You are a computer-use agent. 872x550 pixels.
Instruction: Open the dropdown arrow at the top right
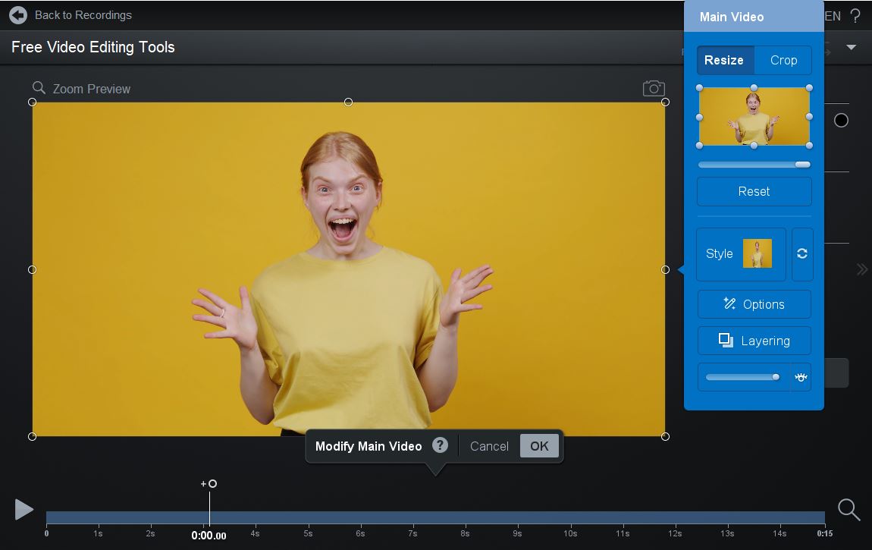(851, 47)
